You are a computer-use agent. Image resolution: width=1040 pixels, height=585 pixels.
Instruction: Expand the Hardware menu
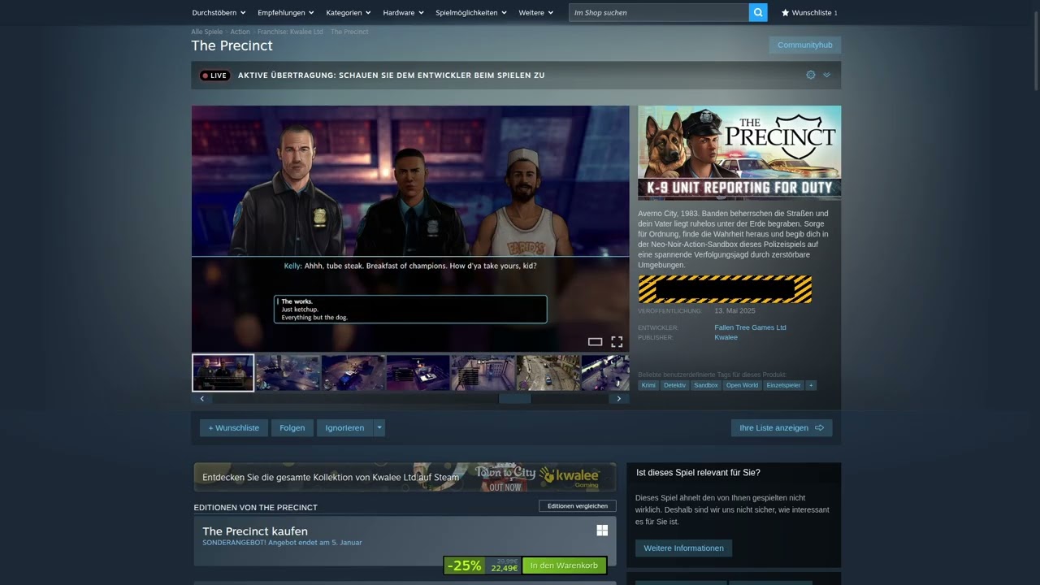(x=403, y=13)
